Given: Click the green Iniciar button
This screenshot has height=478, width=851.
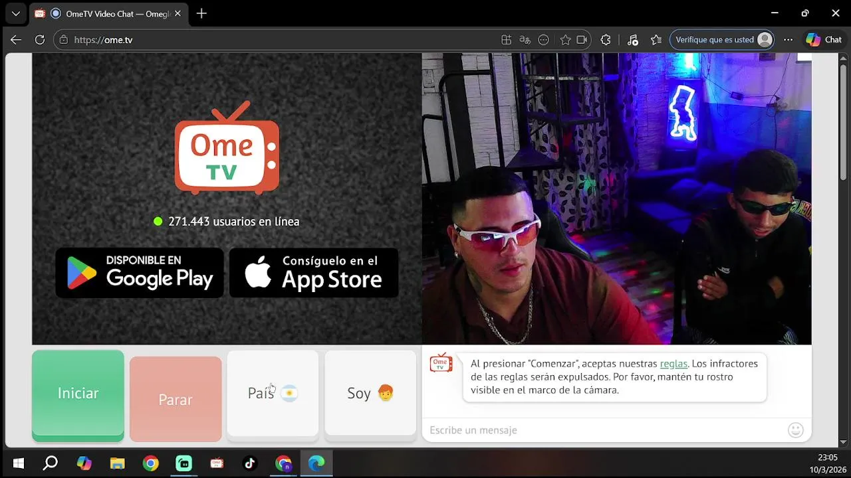Looking at the screenshot, I should coord(78,395).
